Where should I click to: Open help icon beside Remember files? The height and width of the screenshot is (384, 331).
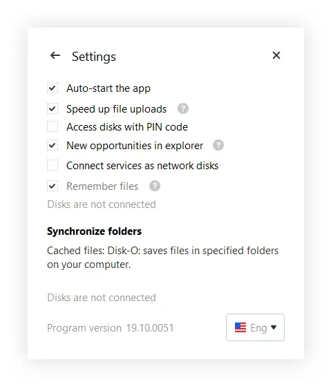pos(155,186)
